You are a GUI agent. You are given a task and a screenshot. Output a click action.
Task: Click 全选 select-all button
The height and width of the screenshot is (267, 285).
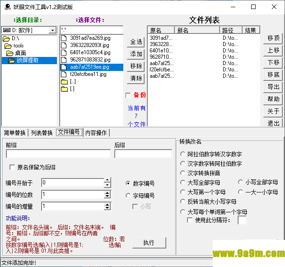[136, 42]
